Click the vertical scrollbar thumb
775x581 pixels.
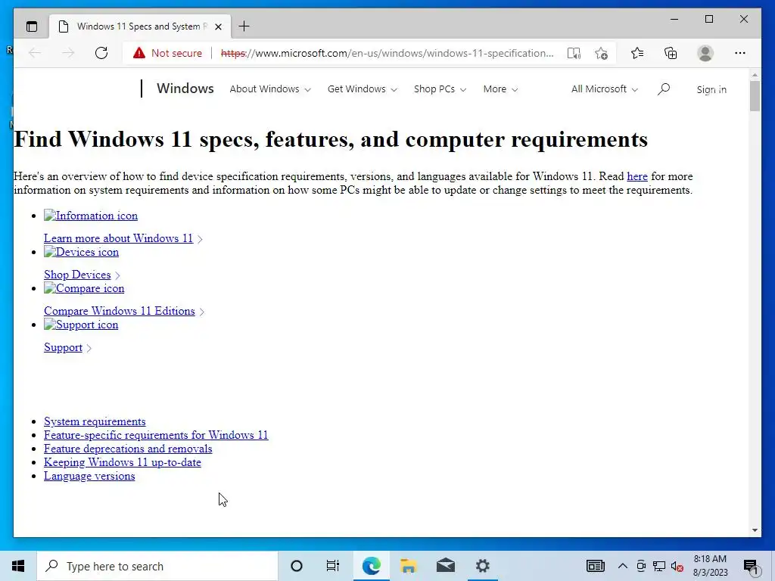coord(755,96)
